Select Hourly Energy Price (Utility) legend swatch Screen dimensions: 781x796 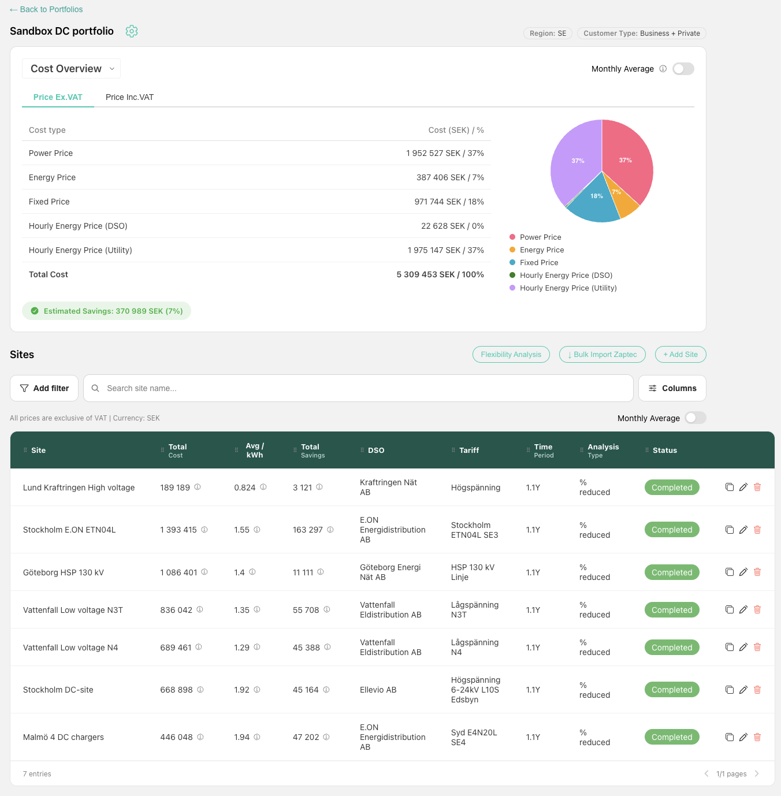512,288
